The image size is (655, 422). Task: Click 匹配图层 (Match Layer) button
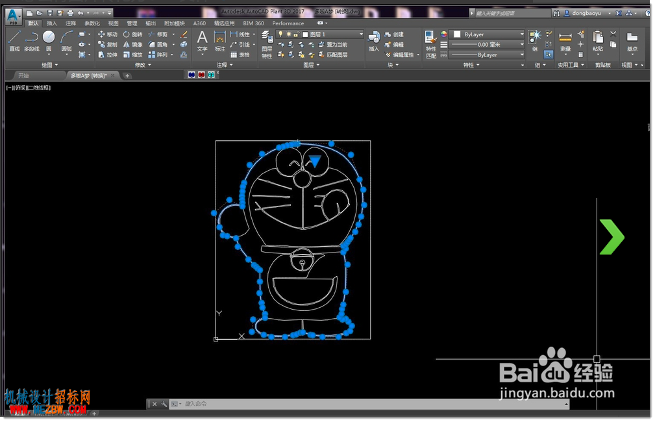pyautogui.click(x=334, y=55)
